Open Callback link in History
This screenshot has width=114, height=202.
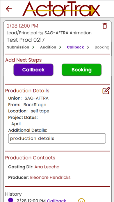coord(56,201)
